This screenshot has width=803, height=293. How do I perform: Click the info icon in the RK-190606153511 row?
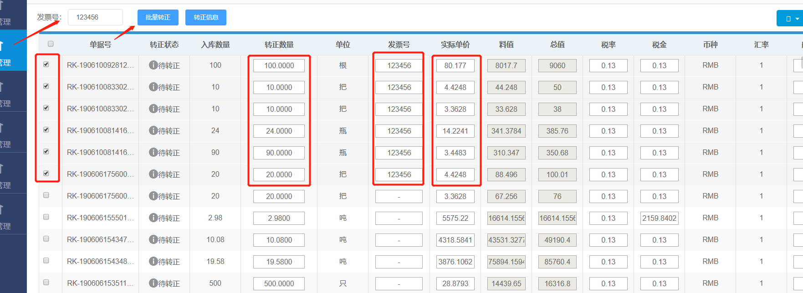point(153,283)
